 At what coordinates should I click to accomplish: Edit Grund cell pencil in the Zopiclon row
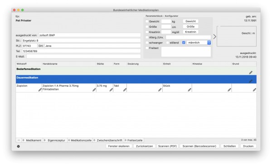click(x=254, y=90)
